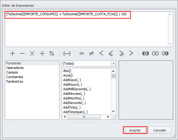This screenshot has width=178, height=140.
Task: Insert the logical OR operator icon
Action: pyautogui.click(x=155, y=53)
